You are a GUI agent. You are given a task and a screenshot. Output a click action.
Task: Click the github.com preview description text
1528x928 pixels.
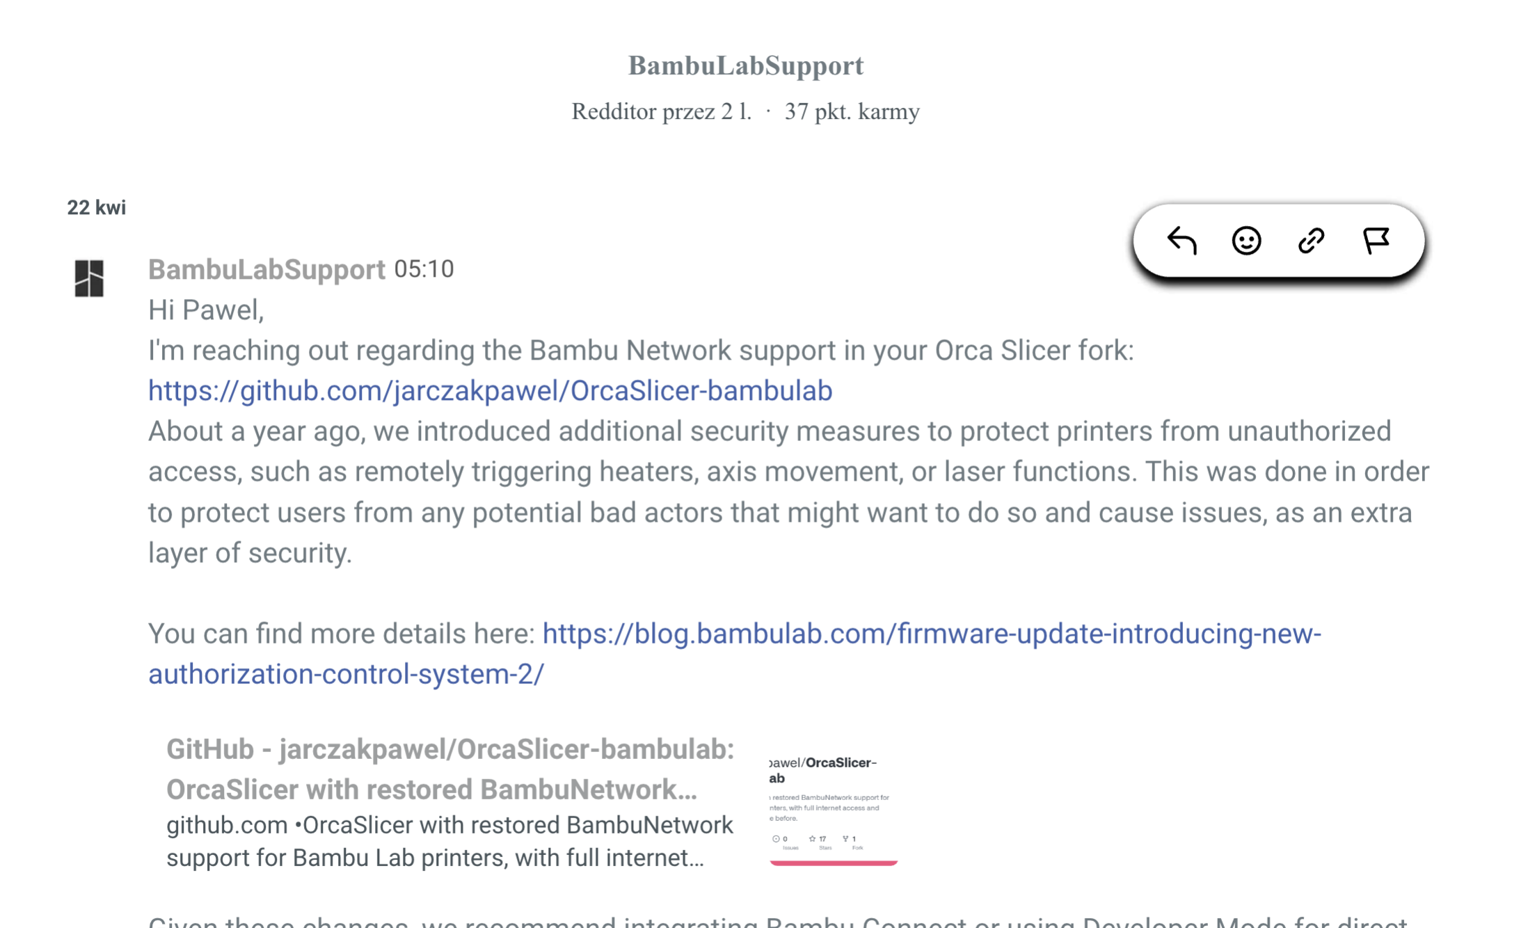point(449,841)
